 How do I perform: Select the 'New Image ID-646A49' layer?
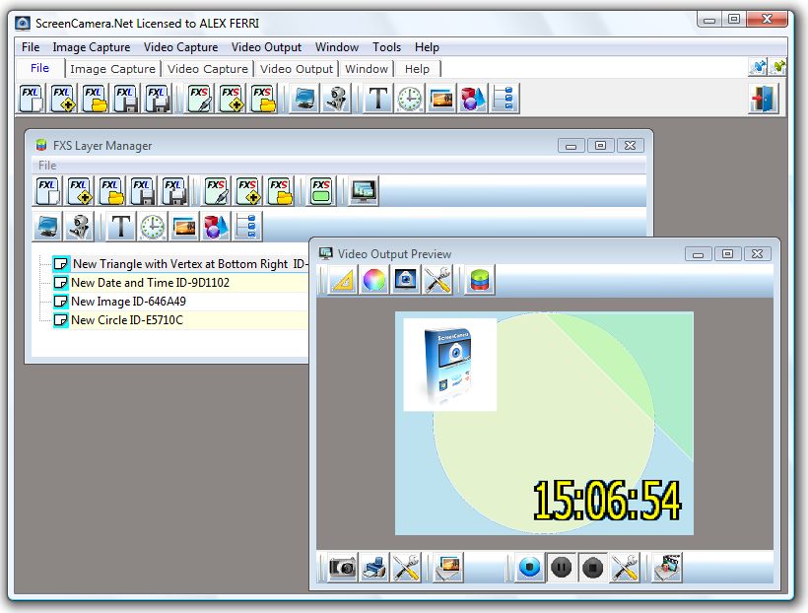click(128, 302)
